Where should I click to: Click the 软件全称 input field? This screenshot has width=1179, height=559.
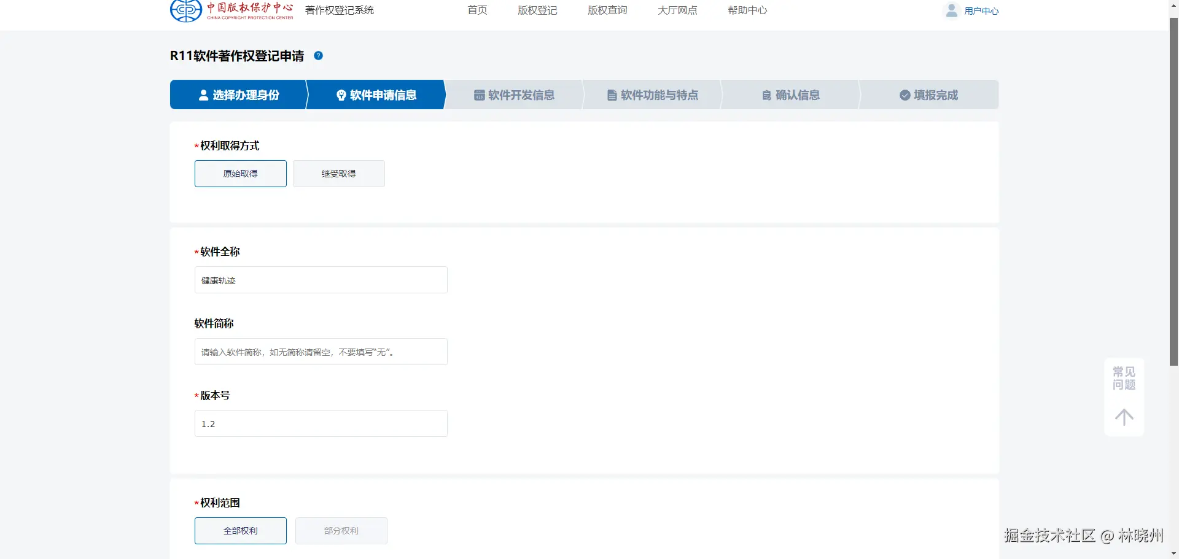pos(321,280)
